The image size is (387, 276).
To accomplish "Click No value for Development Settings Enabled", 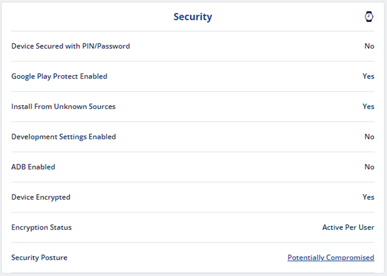I will tap(369, 137).
